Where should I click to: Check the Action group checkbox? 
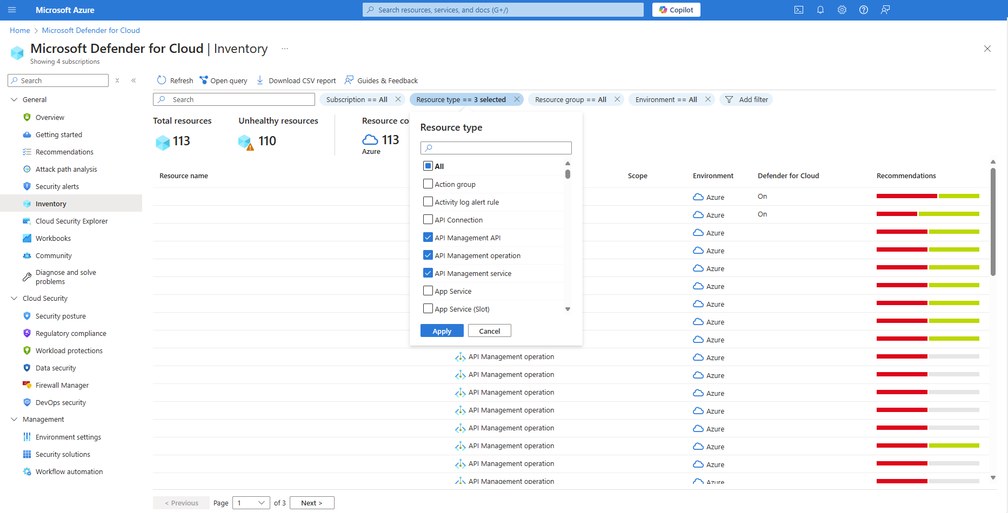click(428, 184)
